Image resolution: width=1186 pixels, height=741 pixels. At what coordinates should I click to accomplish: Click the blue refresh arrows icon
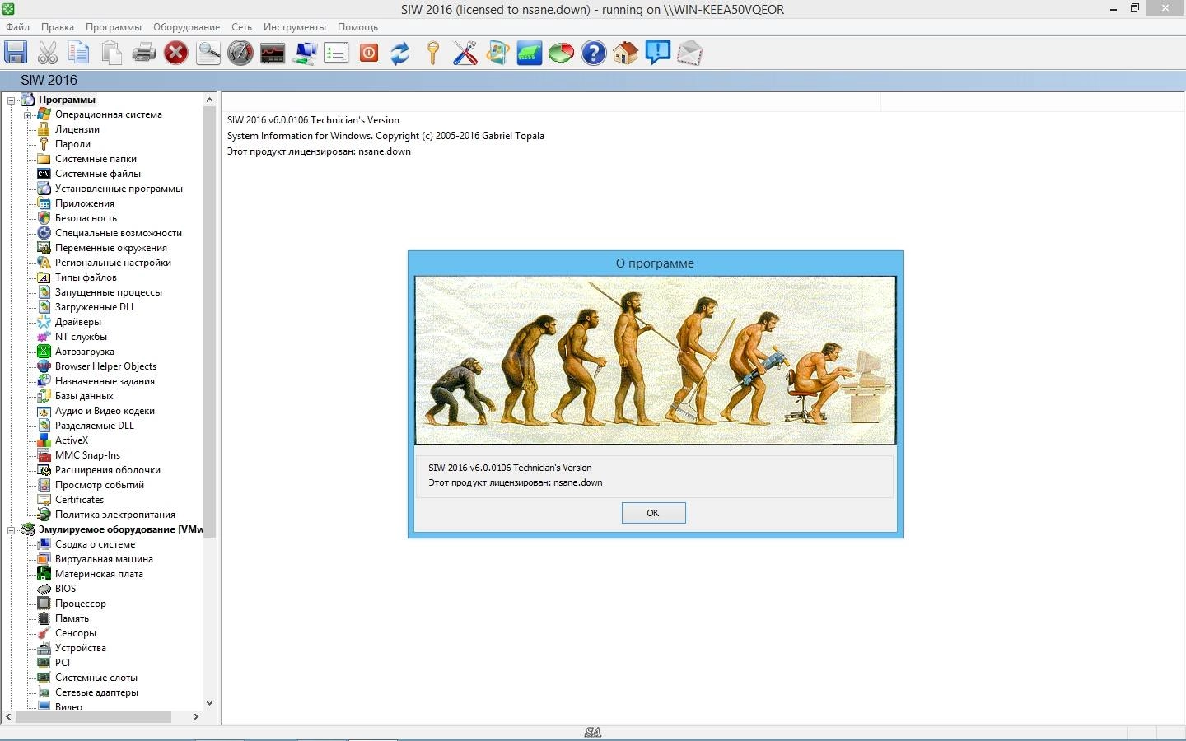[x=400, y=54]
